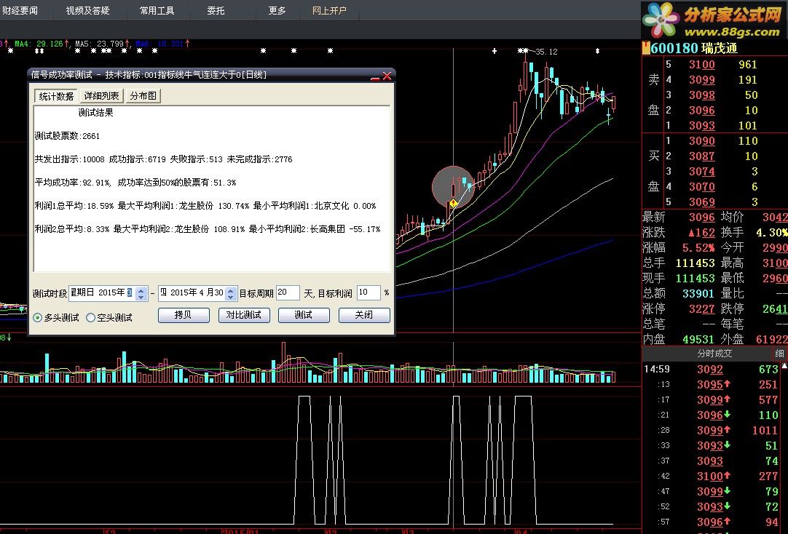Click the 共发出指示:10008 result line
The image size is (788, 534).
pos(163,159)
